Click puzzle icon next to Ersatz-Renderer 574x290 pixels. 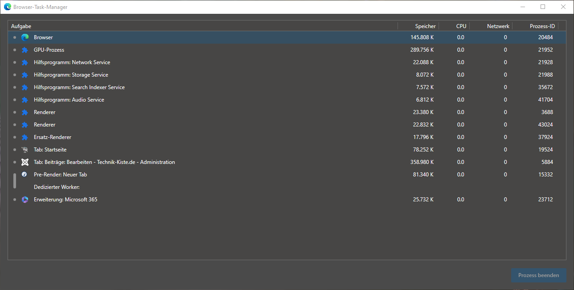(25, 137)
